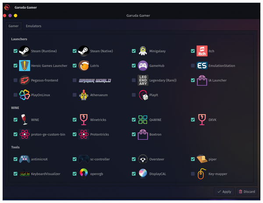Click the yellow window control dot
The width and height of the screenshot is (263, 203).
pyautogui.click(x=16, y=16)
